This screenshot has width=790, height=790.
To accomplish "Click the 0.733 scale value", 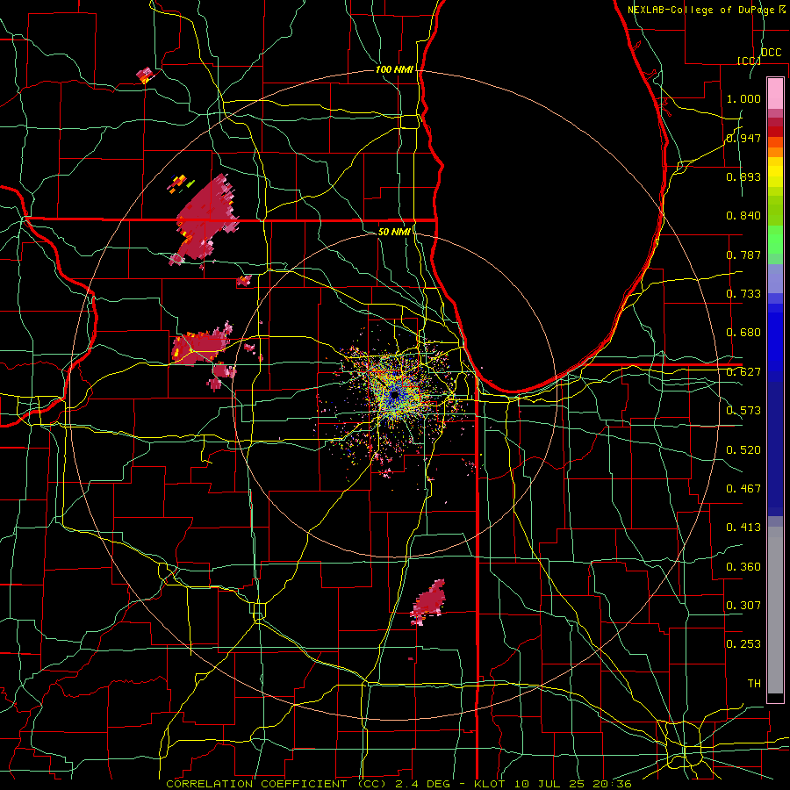I will [743, 294].
